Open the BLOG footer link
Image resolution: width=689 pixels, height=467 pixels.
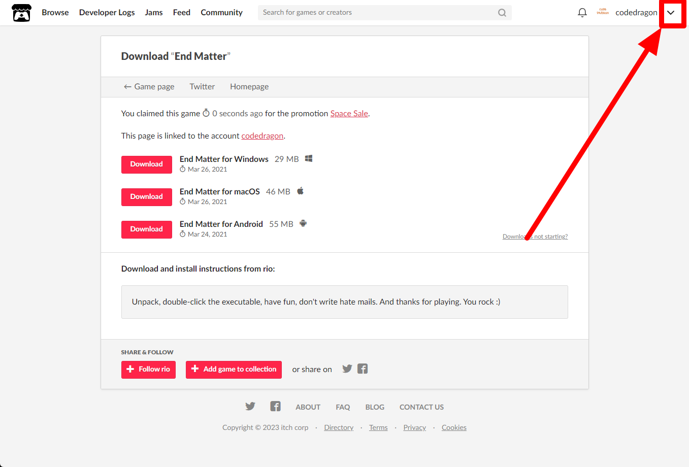click(375, 407)
